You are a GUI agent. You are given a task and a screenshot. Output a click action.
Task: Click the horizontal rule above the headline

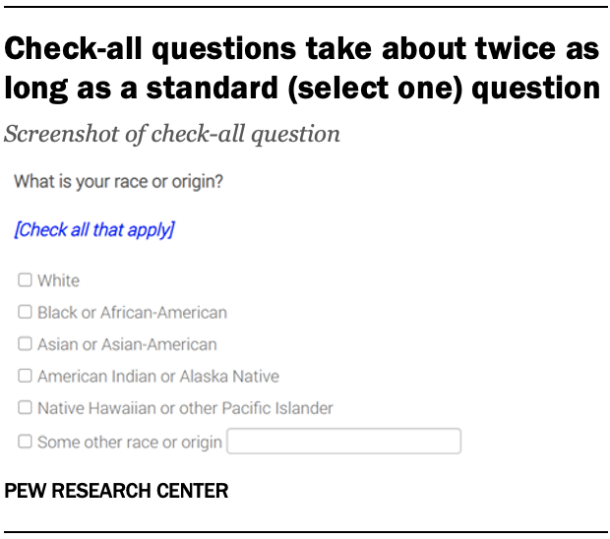point(305,8)
